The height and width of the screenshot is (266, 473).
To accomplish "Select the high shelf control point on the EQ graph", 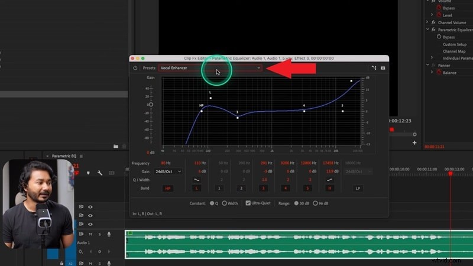I will 351,81.
